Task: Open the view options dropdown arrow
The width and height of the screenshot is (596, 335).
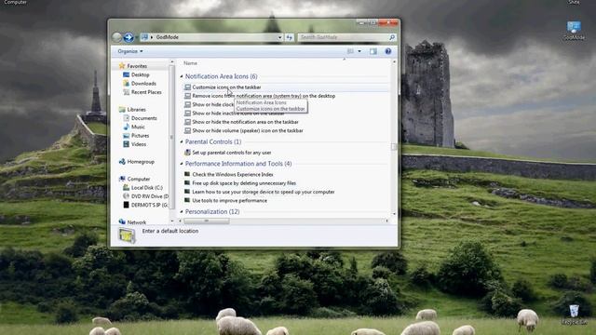Action: [x=359, y=51]
